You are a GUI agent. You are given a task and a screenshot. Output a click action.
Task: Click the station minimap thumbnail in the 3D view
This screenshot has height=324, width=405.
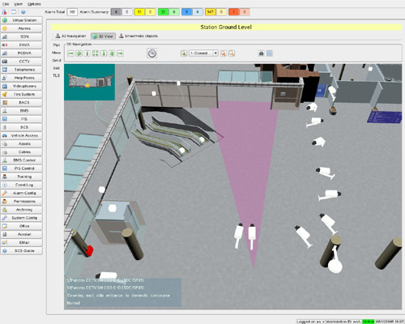pyautogui.click(x=90, y=82)
